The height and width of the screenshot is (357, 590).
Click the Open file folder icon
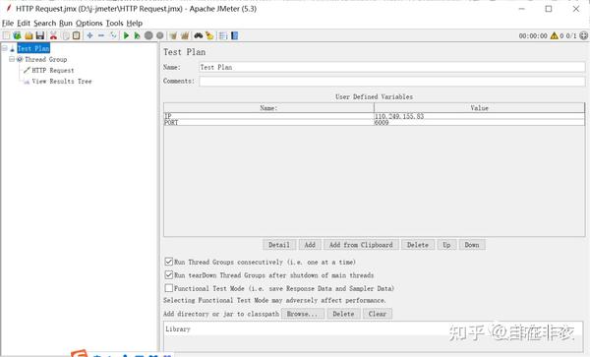(x=29, y=35)
